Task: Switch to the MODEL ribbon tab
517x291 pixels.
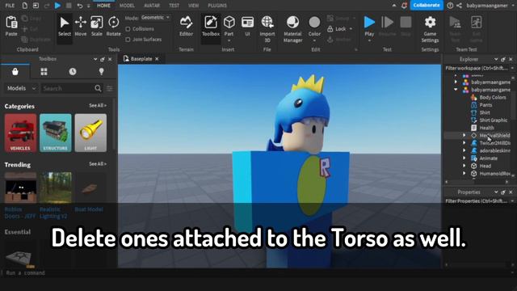Action: [127, 6]
